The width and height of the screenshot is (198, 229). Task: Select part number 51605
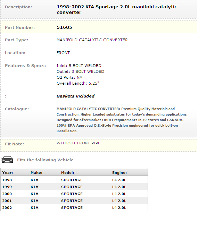click(x=64, y=27)
